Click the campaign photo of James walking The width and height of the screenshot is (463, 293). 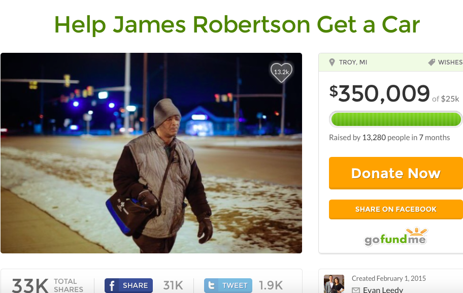[x=151, y=153]
